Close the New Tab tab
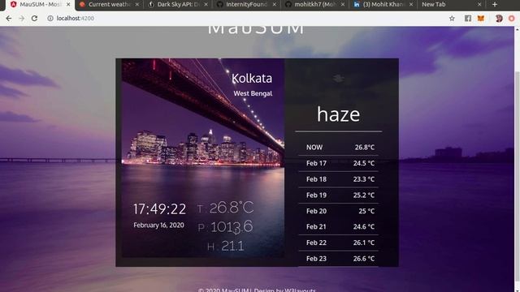520x292 pixels. (479, 4)
